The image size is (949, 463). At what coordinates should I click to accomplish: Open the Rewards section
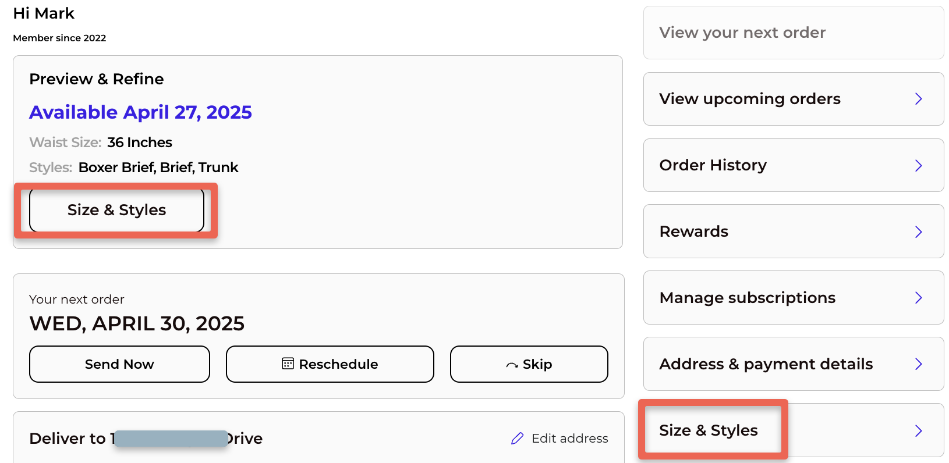794,231
